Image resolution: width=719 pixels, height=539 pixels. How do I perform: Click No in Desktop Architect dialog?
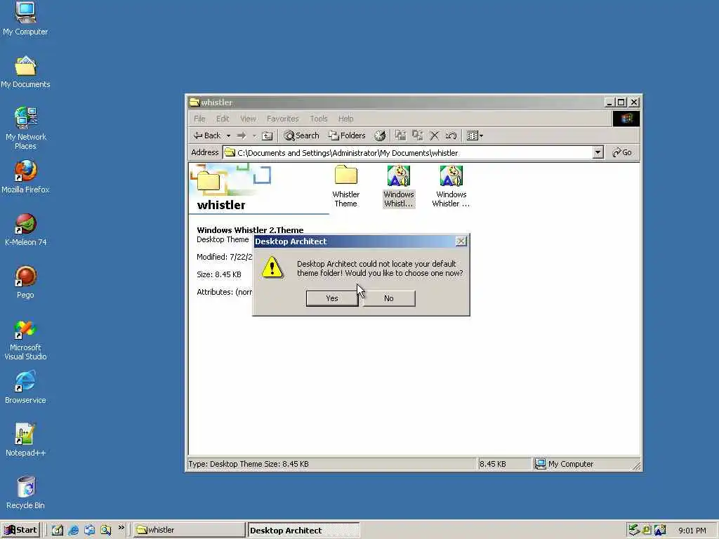(x=389, y=298)
